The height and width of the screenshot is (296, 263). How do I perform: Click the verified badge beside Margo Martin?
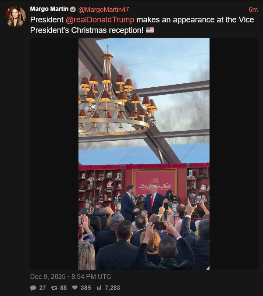click(73, 9)
